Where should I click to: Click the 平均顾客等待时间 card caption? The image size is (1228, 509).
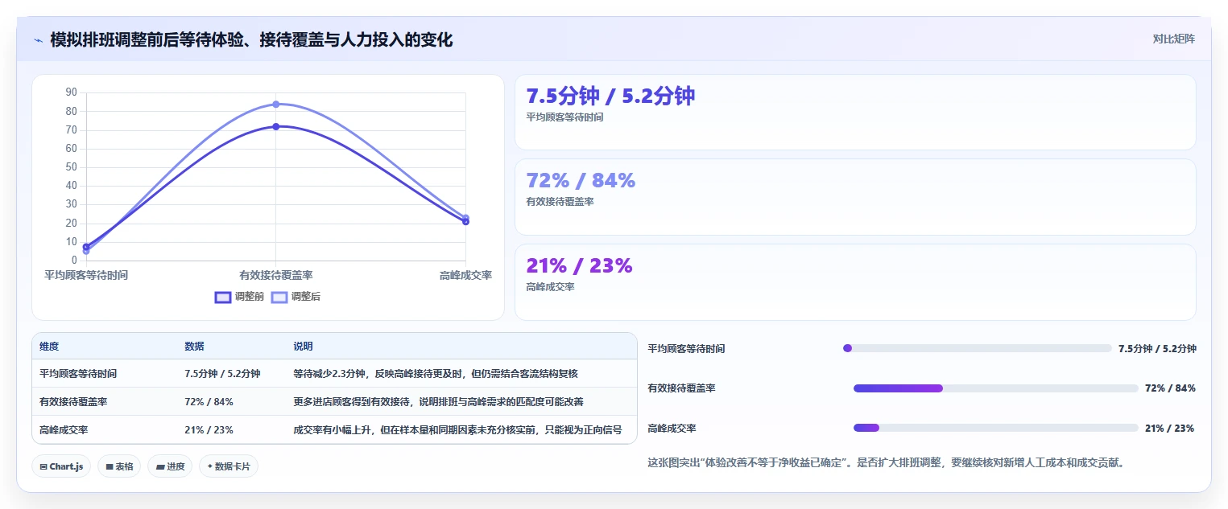click(x=564, y=117)
